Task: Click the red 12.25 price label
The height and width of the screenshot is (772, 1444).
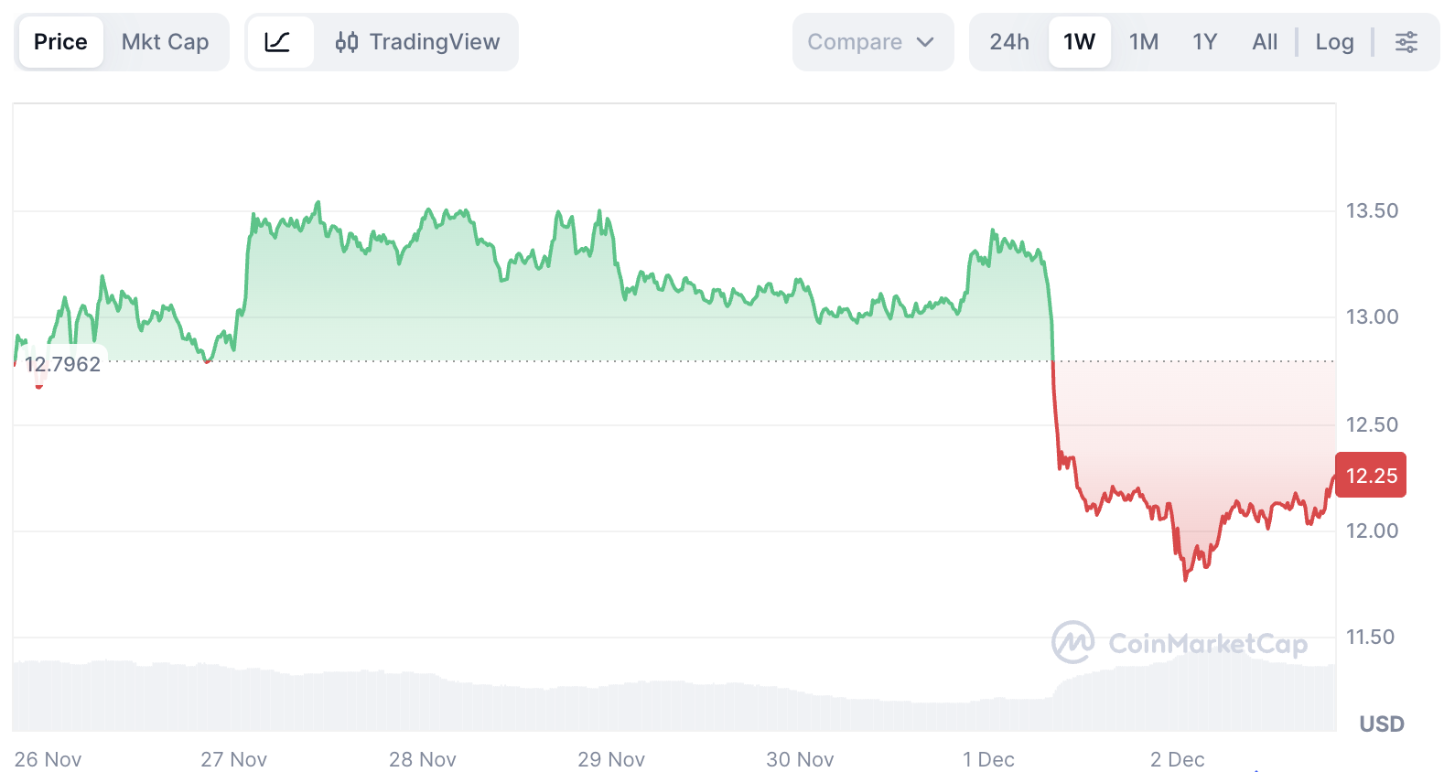Action: pyautogui.click(x=1370, y=474)
